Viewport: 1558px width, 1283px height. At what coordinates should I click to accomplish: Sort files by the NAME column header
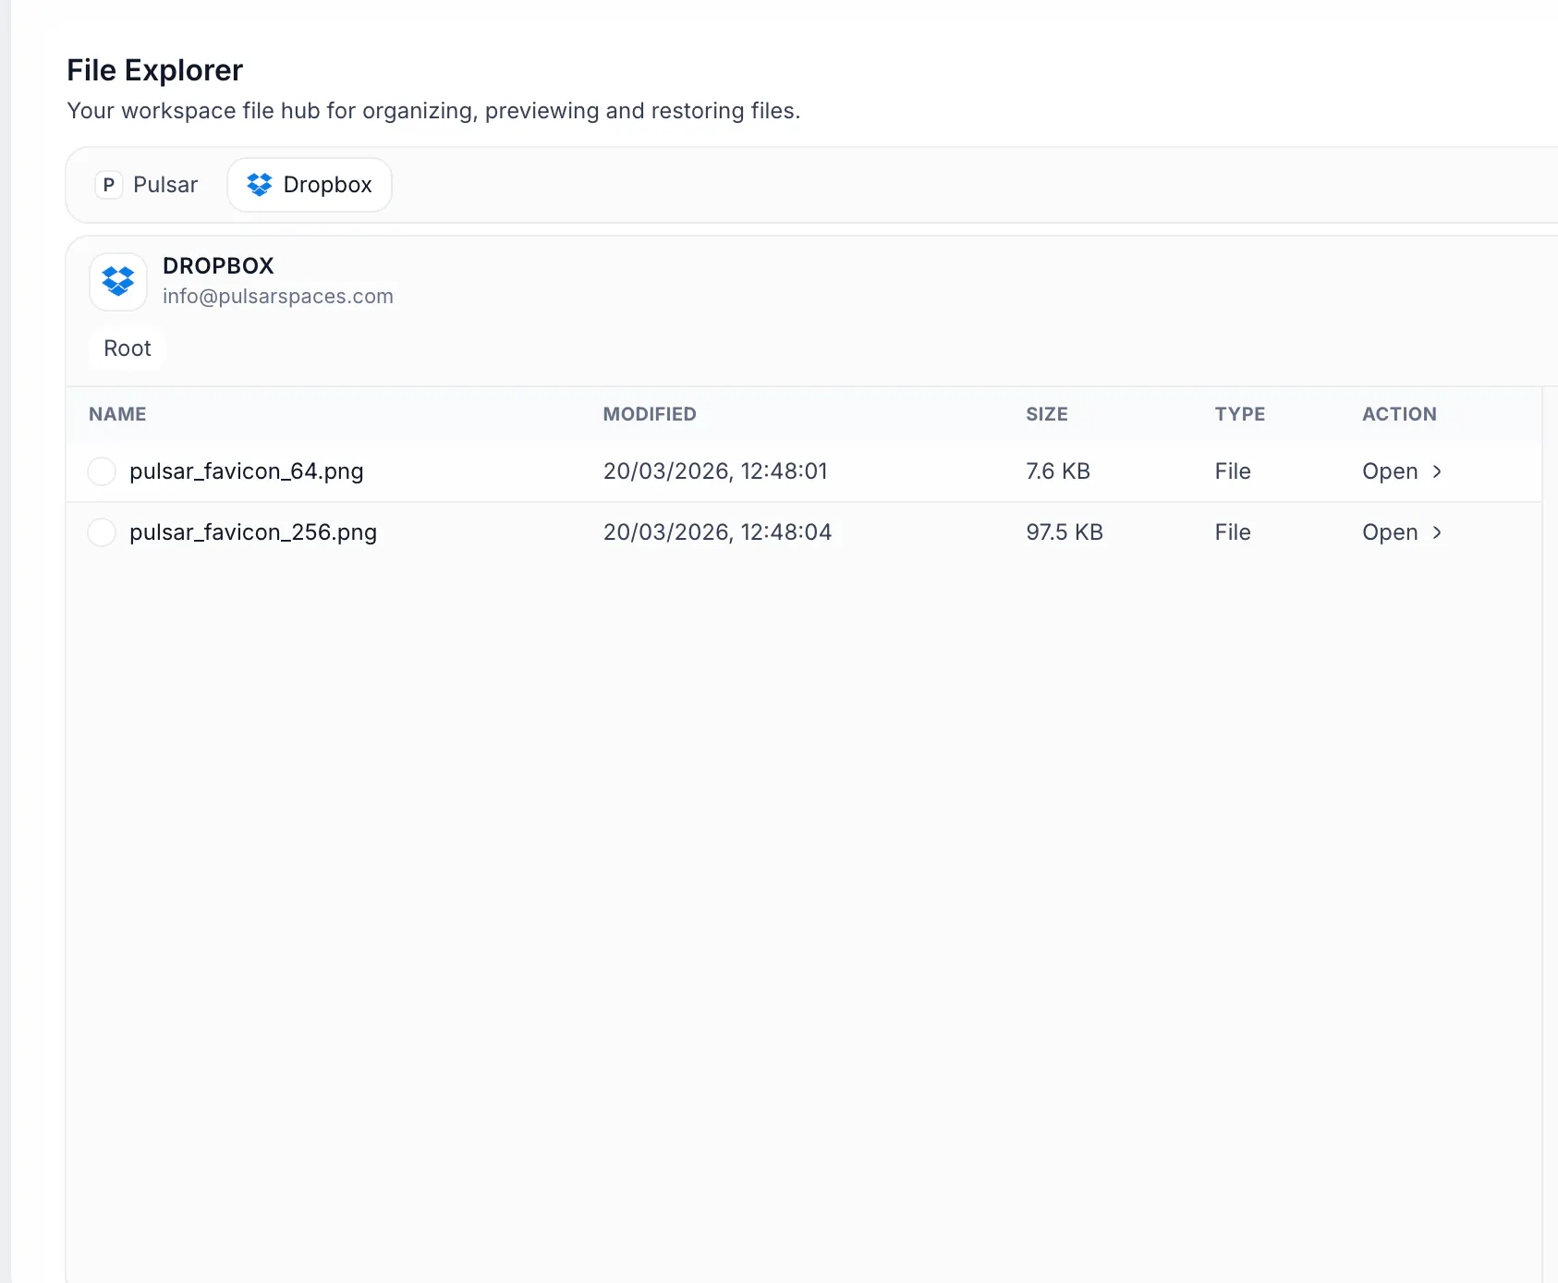coord(117,414)
